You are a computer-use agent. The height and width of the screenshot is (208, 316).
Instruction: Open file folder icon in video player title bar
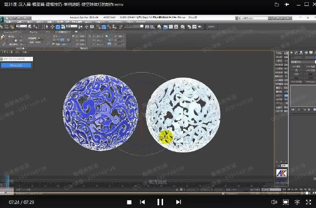pyautogui.click(x=277, y=5)
